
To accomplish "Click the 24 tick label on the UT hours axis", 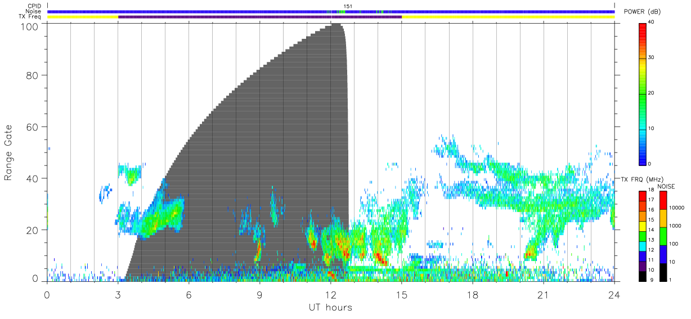I will point(614,295).
